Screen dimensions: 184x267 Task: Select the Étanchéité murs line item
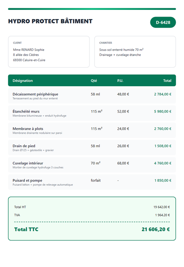92,113
